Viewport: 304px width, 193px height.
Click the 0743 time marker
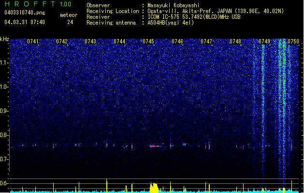pyautogui.click(x=90, y=41)
